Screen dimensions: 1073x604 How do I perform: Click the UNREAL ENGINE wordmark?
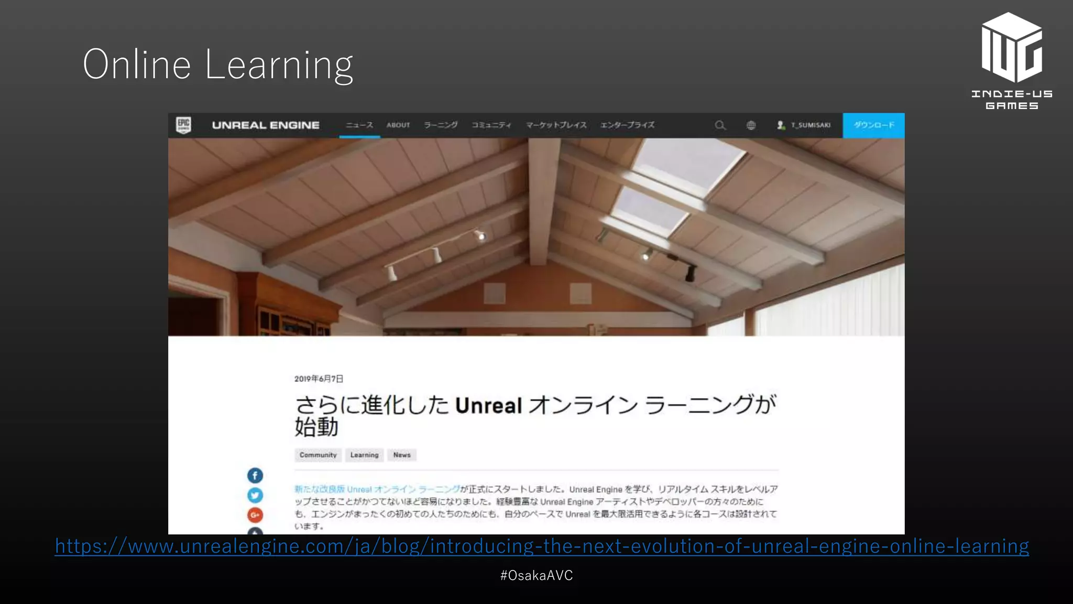click(266, 125)
